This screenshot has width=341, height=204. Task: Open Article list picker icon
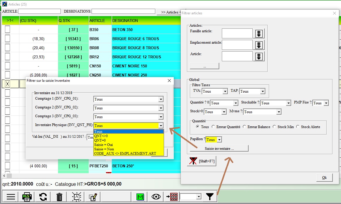click(259, 57)
